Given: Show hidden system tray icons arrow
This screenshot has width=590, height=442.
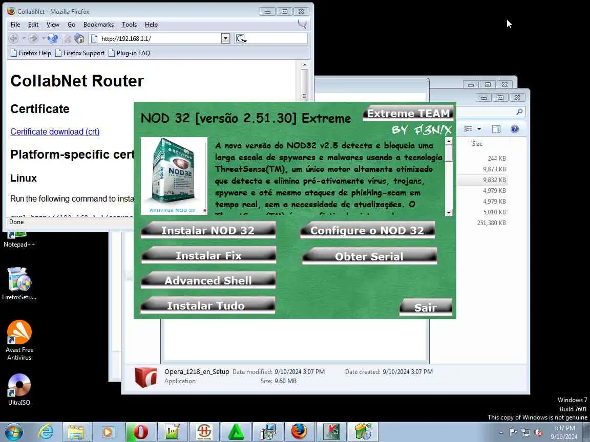Looking at the screenshot, I should pyautogui.click(x=501, y=433).
